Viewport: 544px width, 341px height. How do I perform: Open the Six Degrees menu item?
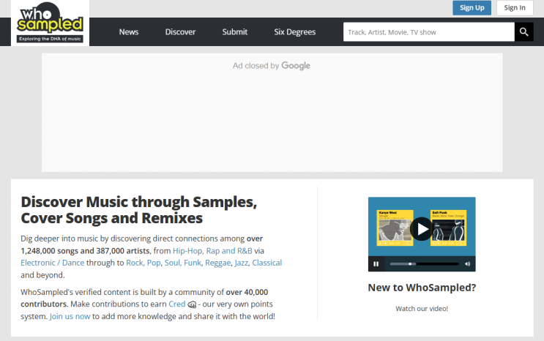[x=295, y=32]
